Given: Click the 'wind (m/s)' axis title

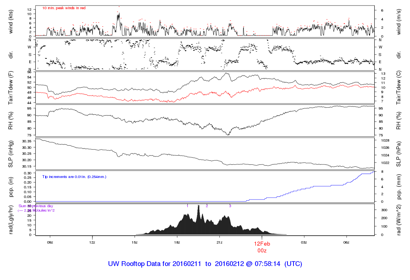Looking at the screenshot, I should pyautogui.click(x=398, y=22).
